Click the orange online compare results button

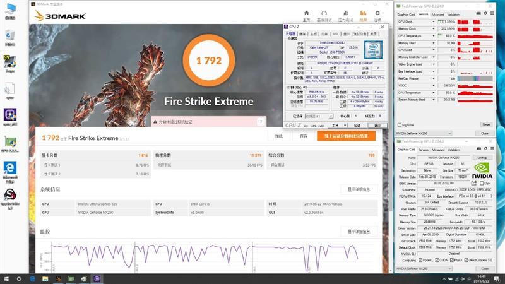point(346,136)
